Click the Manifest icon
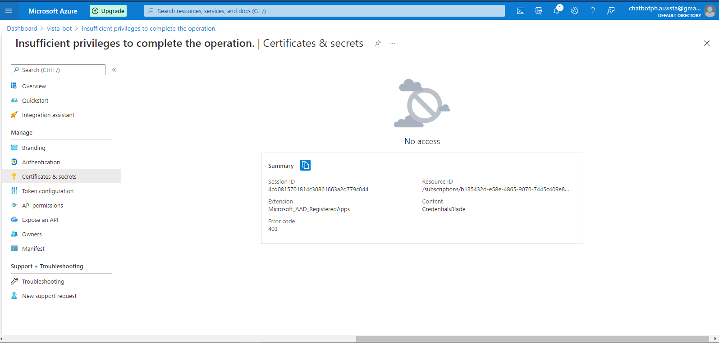 click(x=14, y=248)
